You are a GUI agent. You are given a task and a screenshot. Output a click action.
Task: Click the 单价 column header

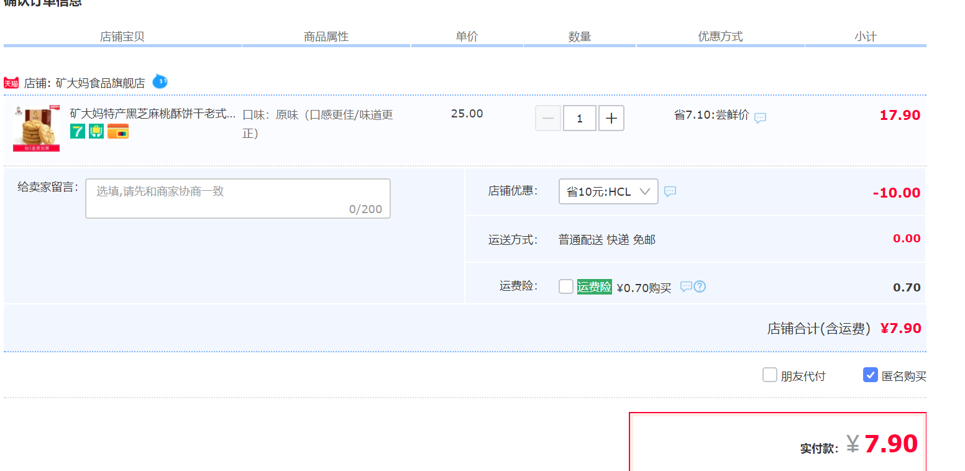467,37
